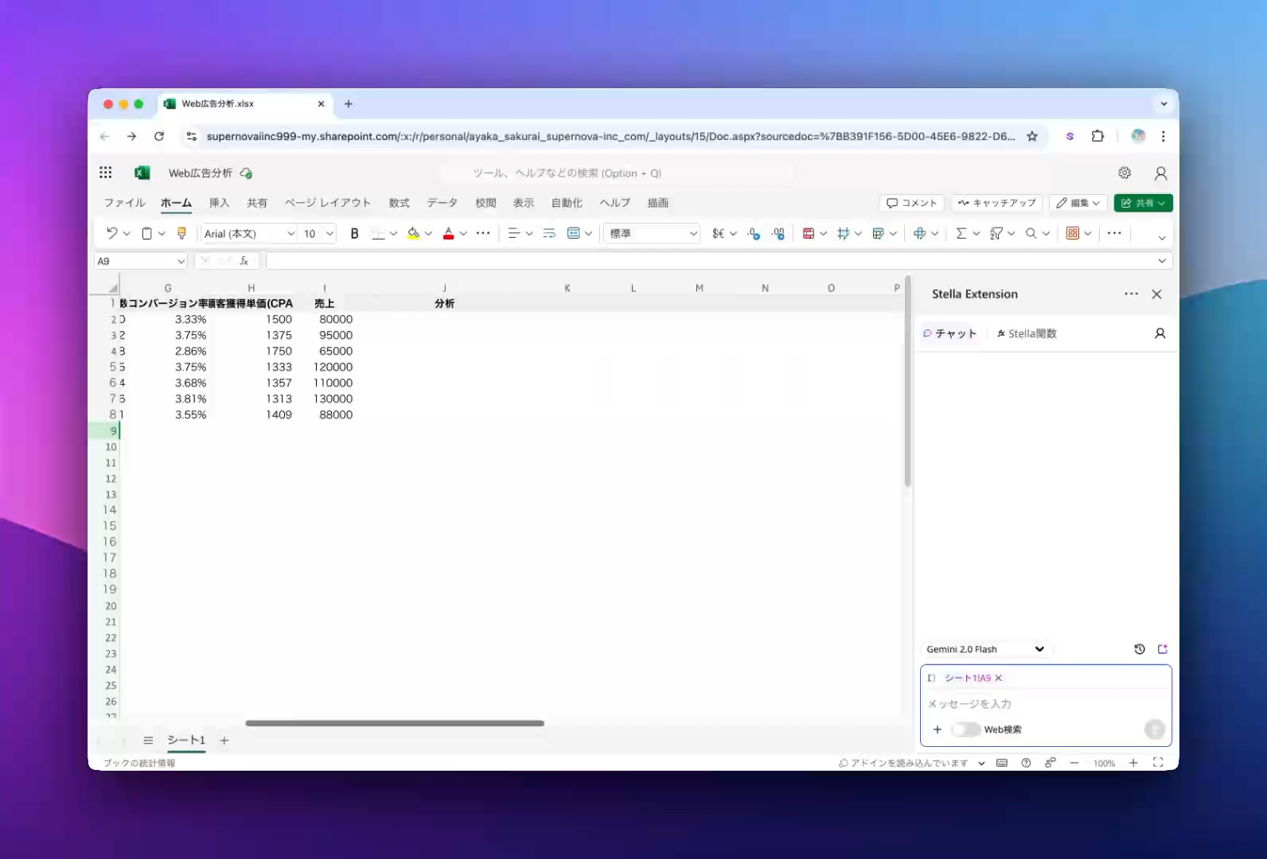The image size is (1267, 859).
Task: Open the 編集 mode dropdown
Action: tap(1078, 203)
